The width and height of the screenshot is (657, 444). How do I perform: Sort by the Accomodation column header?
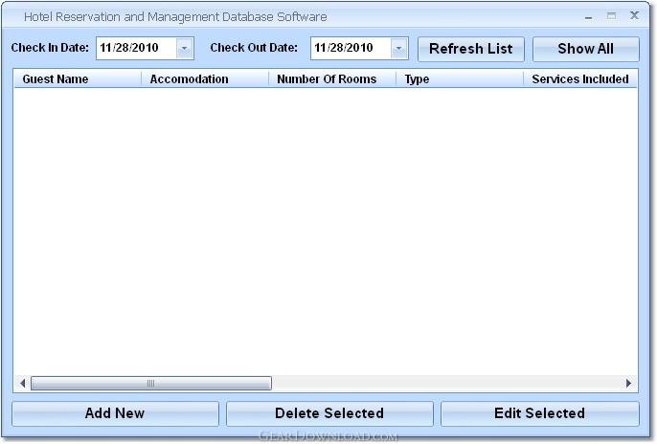pyautogui.click(x=205, y=79)
